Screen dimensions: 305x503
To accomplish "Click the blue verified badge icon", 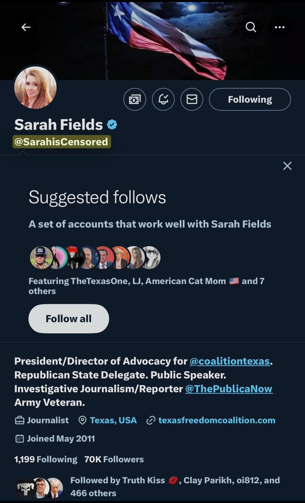I will (112, 125).
